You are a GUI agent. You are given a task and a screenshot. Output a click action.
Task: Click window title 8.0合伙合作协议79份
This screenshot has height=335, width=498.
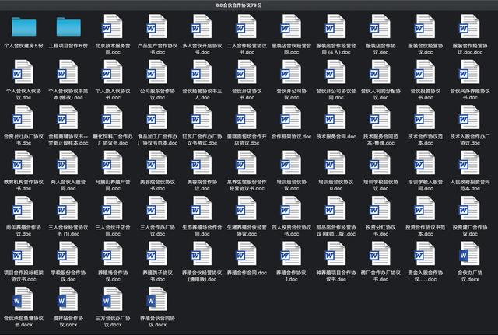239,5
